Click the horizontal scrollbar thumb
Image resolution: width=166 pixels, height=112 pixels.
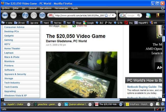62,100
